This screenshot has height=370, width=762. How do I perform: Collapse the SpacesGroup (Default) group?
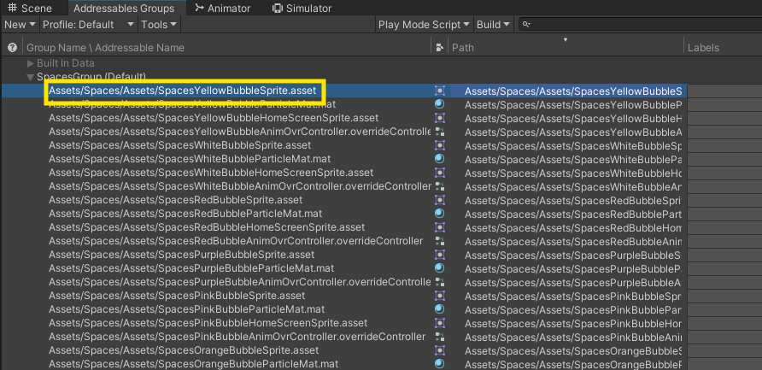(x=31, y=77)
